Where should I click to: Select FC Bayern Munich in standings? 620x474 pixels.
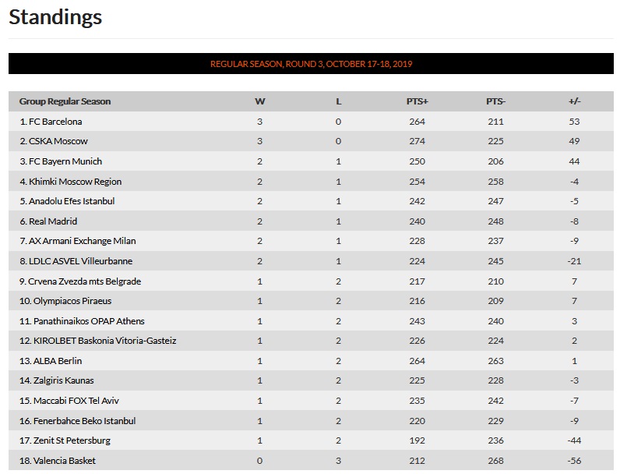[x=65, y=161]
